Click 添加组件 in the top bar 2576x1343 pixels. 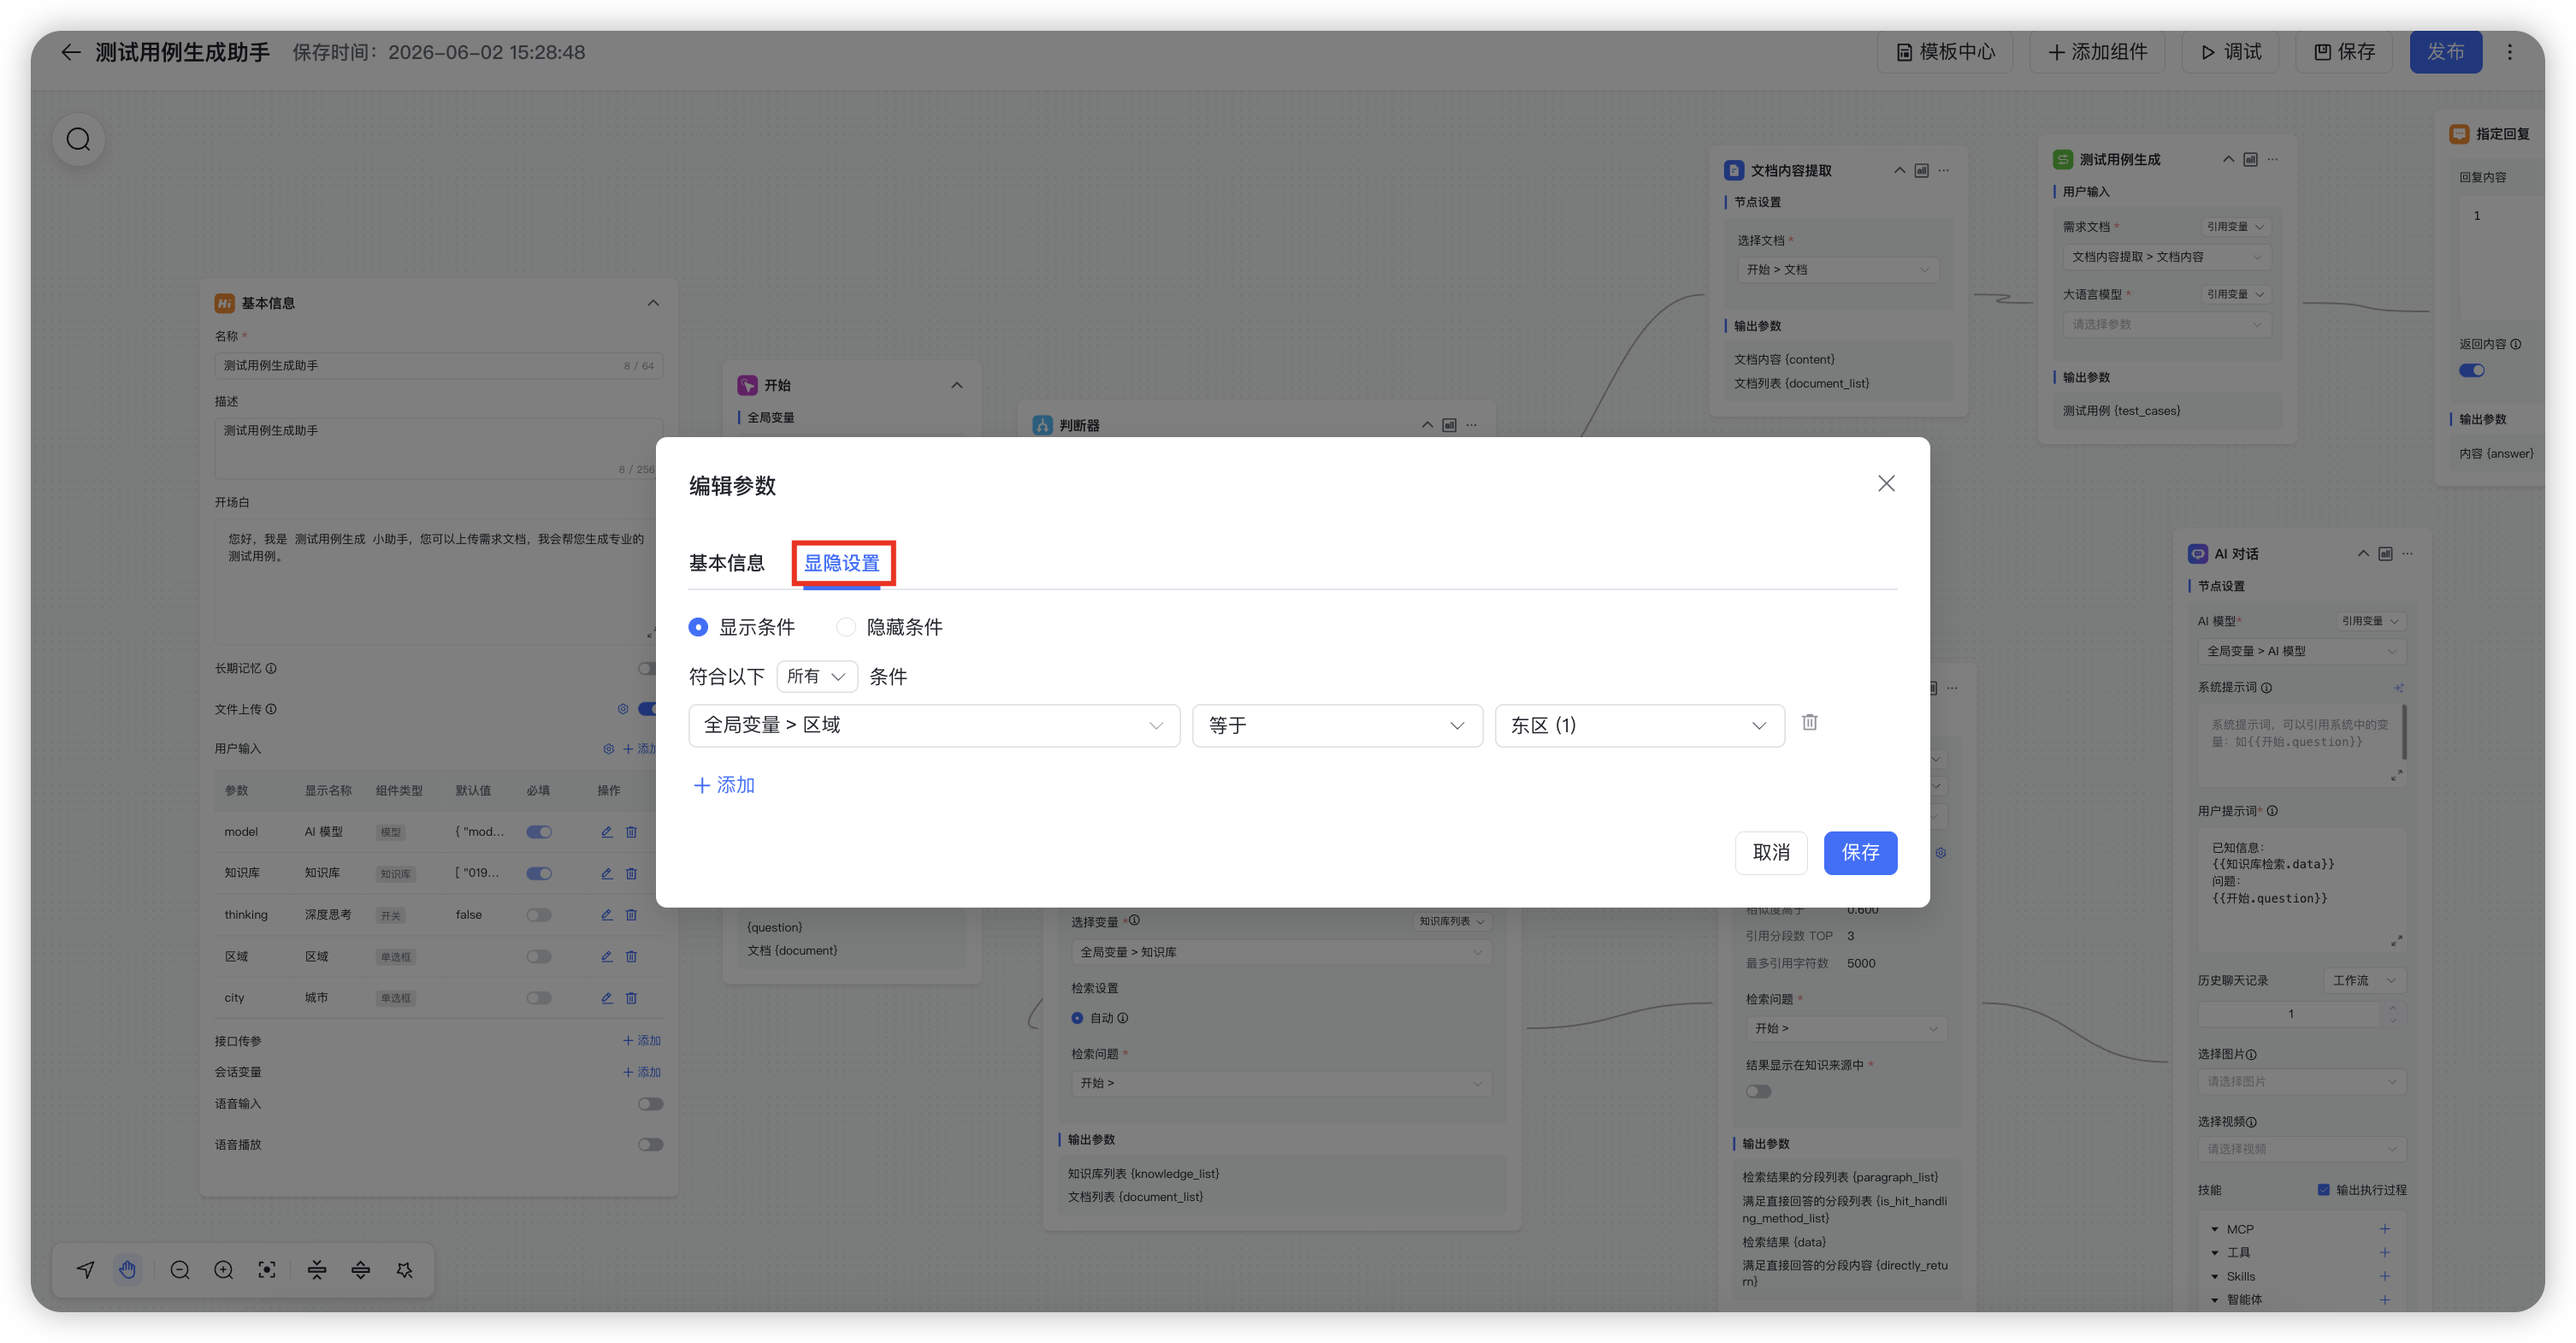tap(2097, 52)
